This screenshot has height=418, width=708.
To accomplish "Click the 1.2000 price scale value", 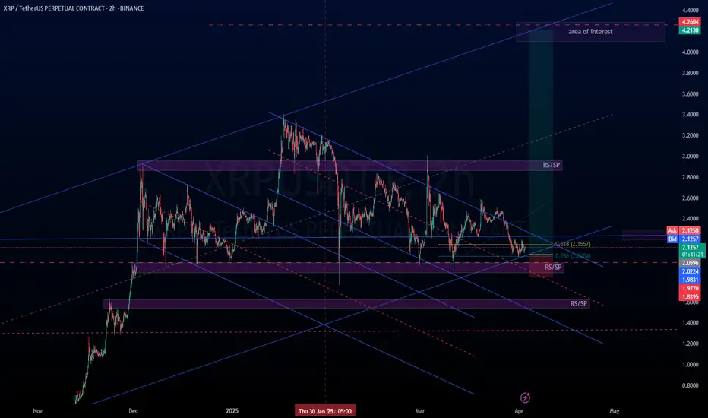I will click(x=691, y=344).
